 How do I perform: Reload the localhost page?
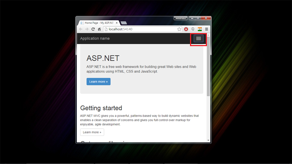click(93, 29)
